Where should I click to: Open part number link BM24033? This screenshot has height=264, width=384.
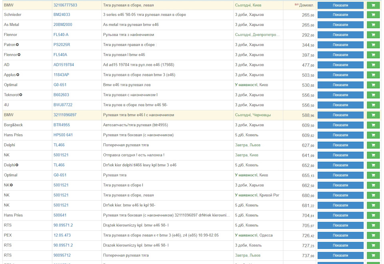(x=62, y=15)
